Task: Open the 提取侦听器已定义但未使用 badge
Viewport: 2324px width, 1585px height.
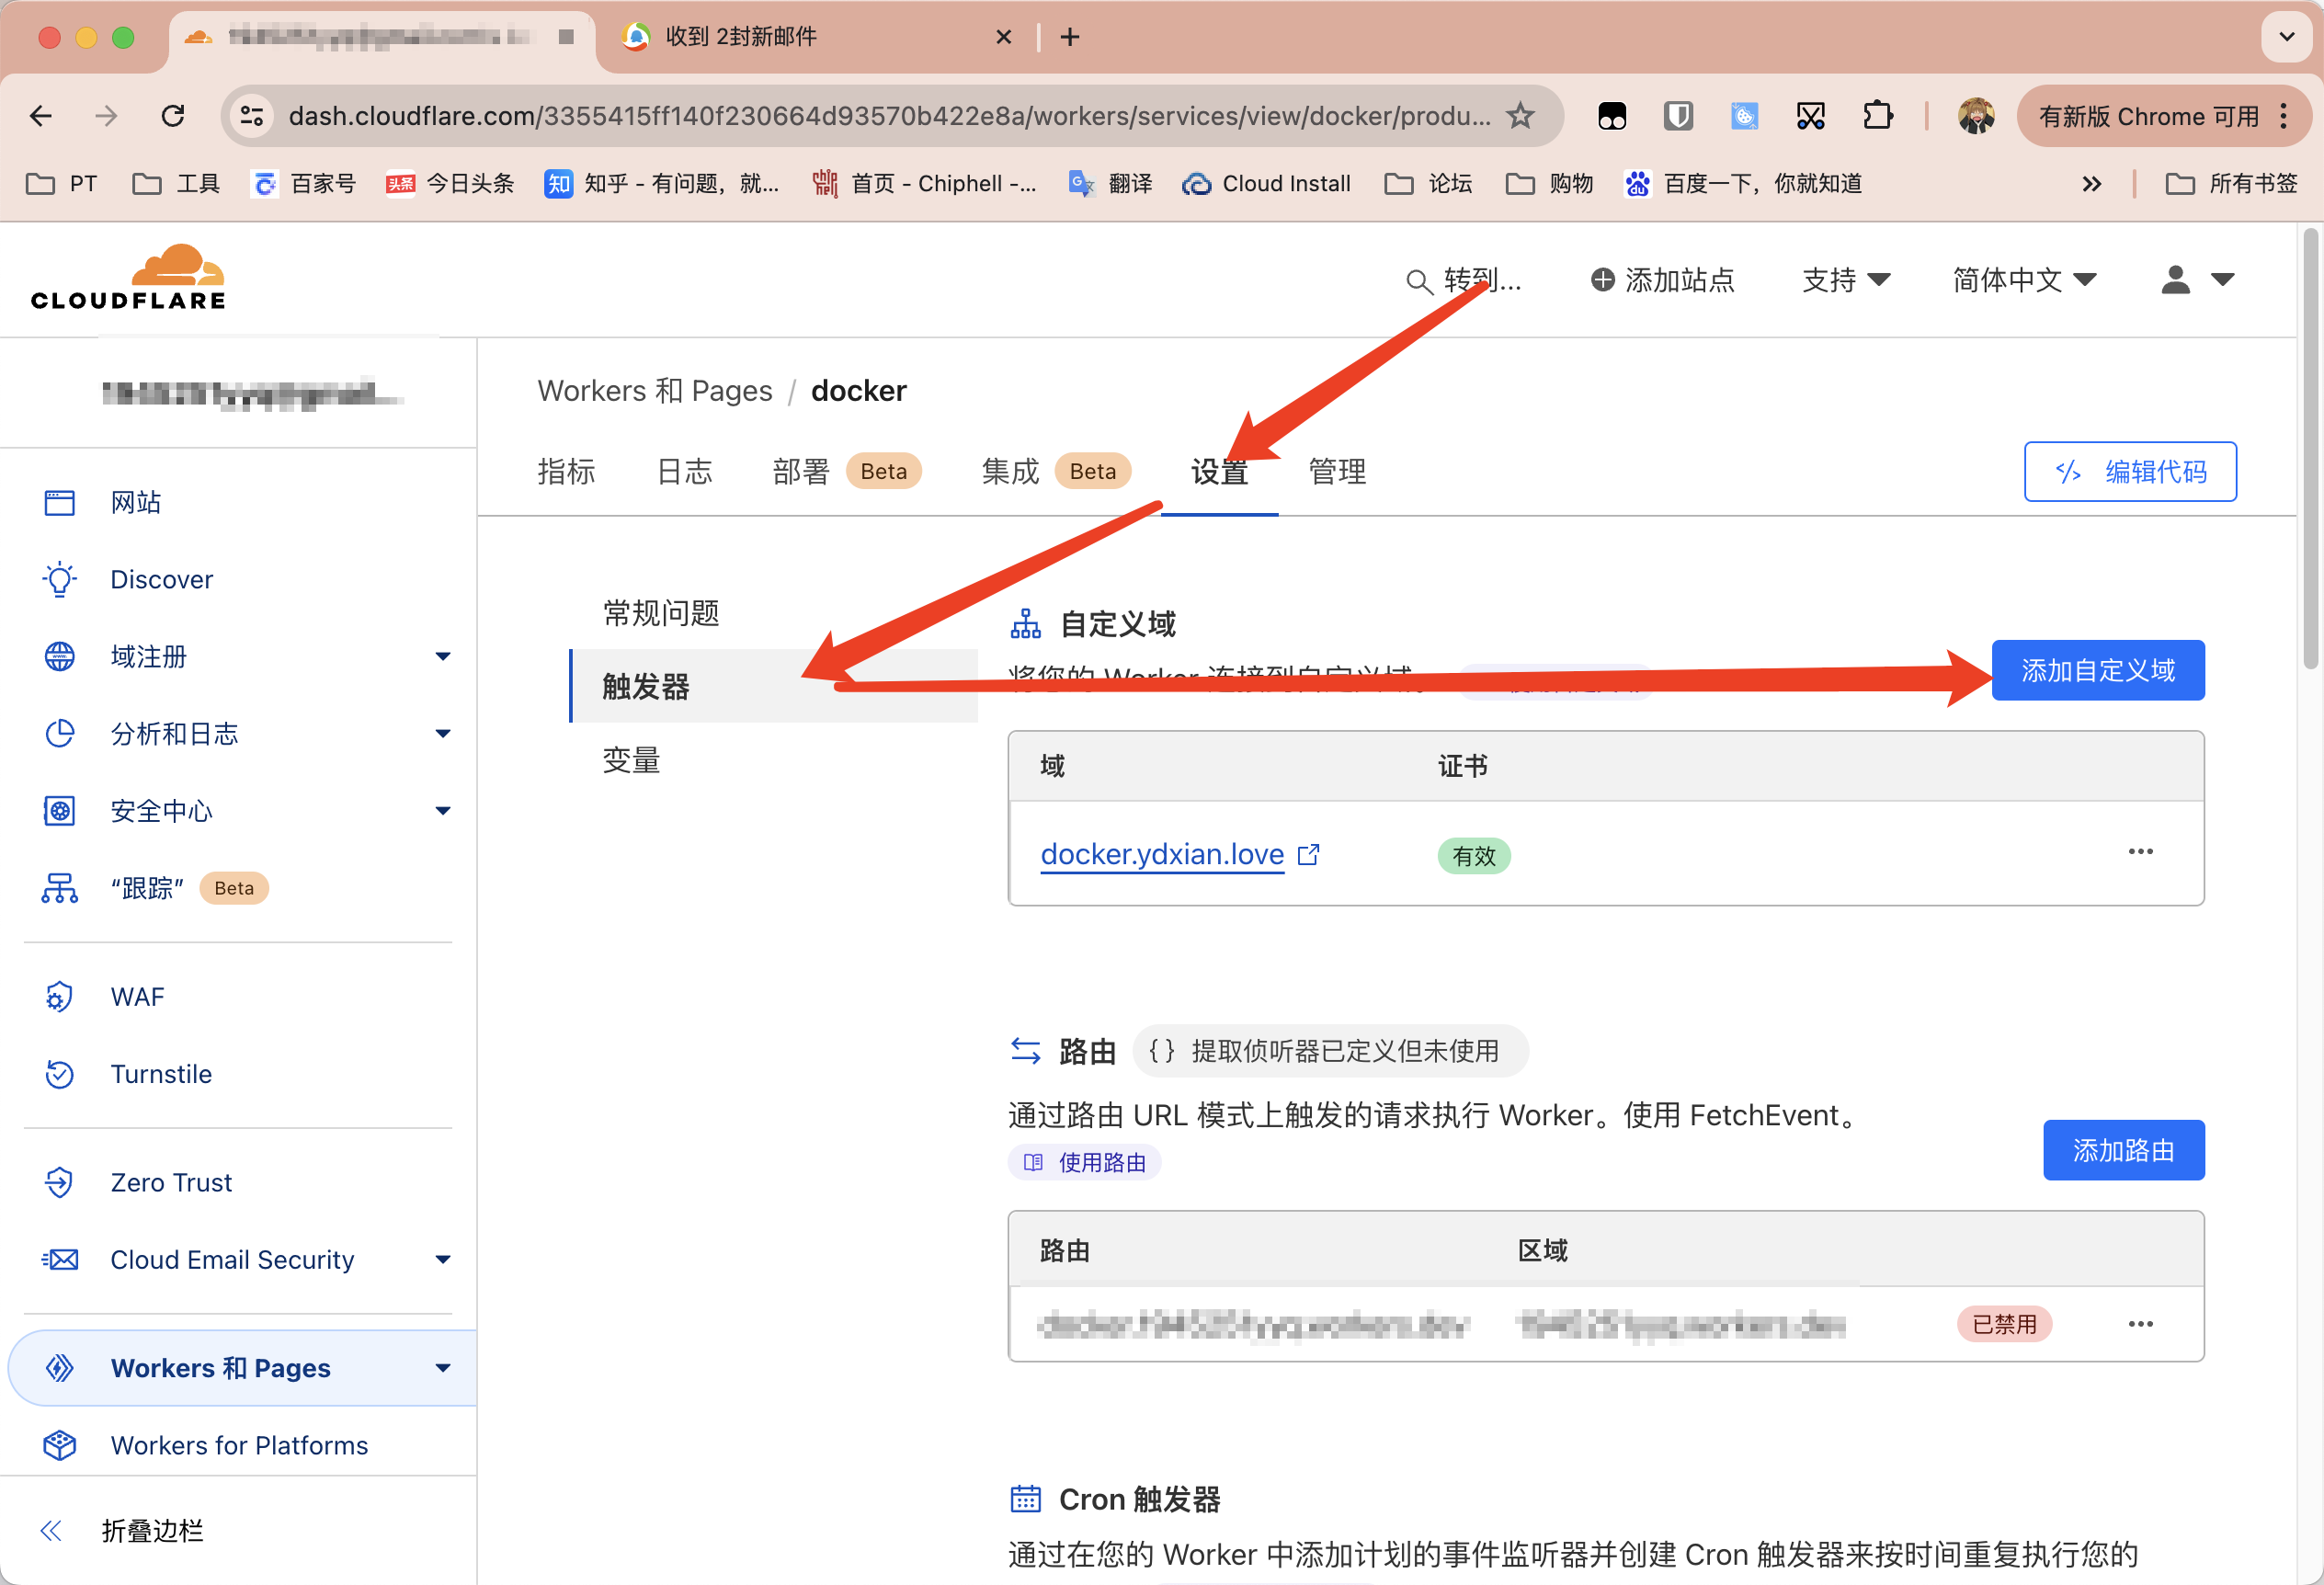Action: [x=1330, y=1050]
